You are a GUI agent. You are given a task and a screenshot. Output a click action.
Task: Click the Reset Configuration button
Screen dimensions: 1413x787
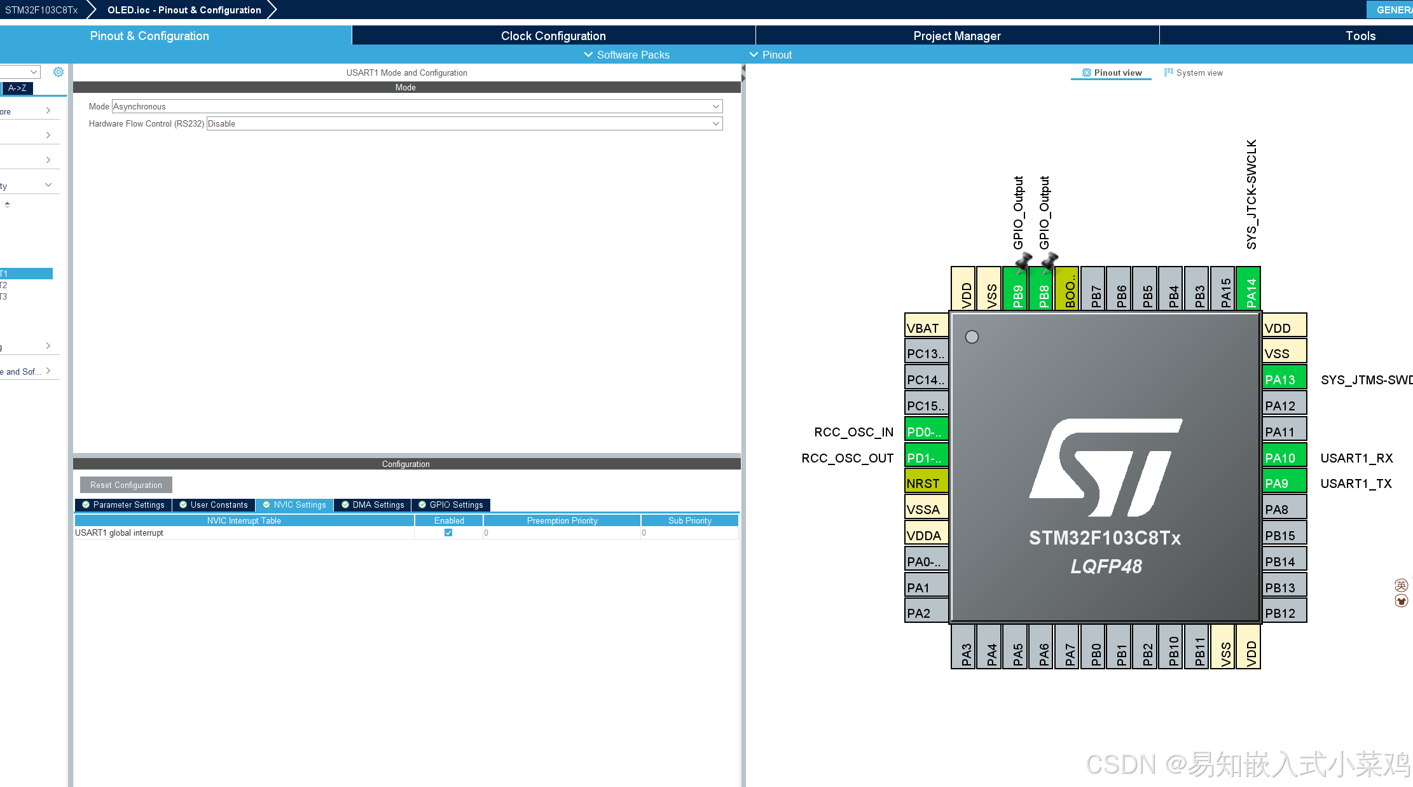(126, 485)
